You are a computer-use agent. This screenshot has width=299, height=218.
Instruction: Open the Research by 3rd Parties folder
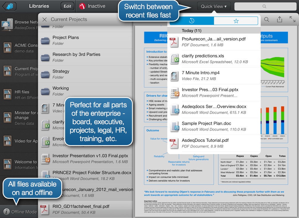[86, 57]
